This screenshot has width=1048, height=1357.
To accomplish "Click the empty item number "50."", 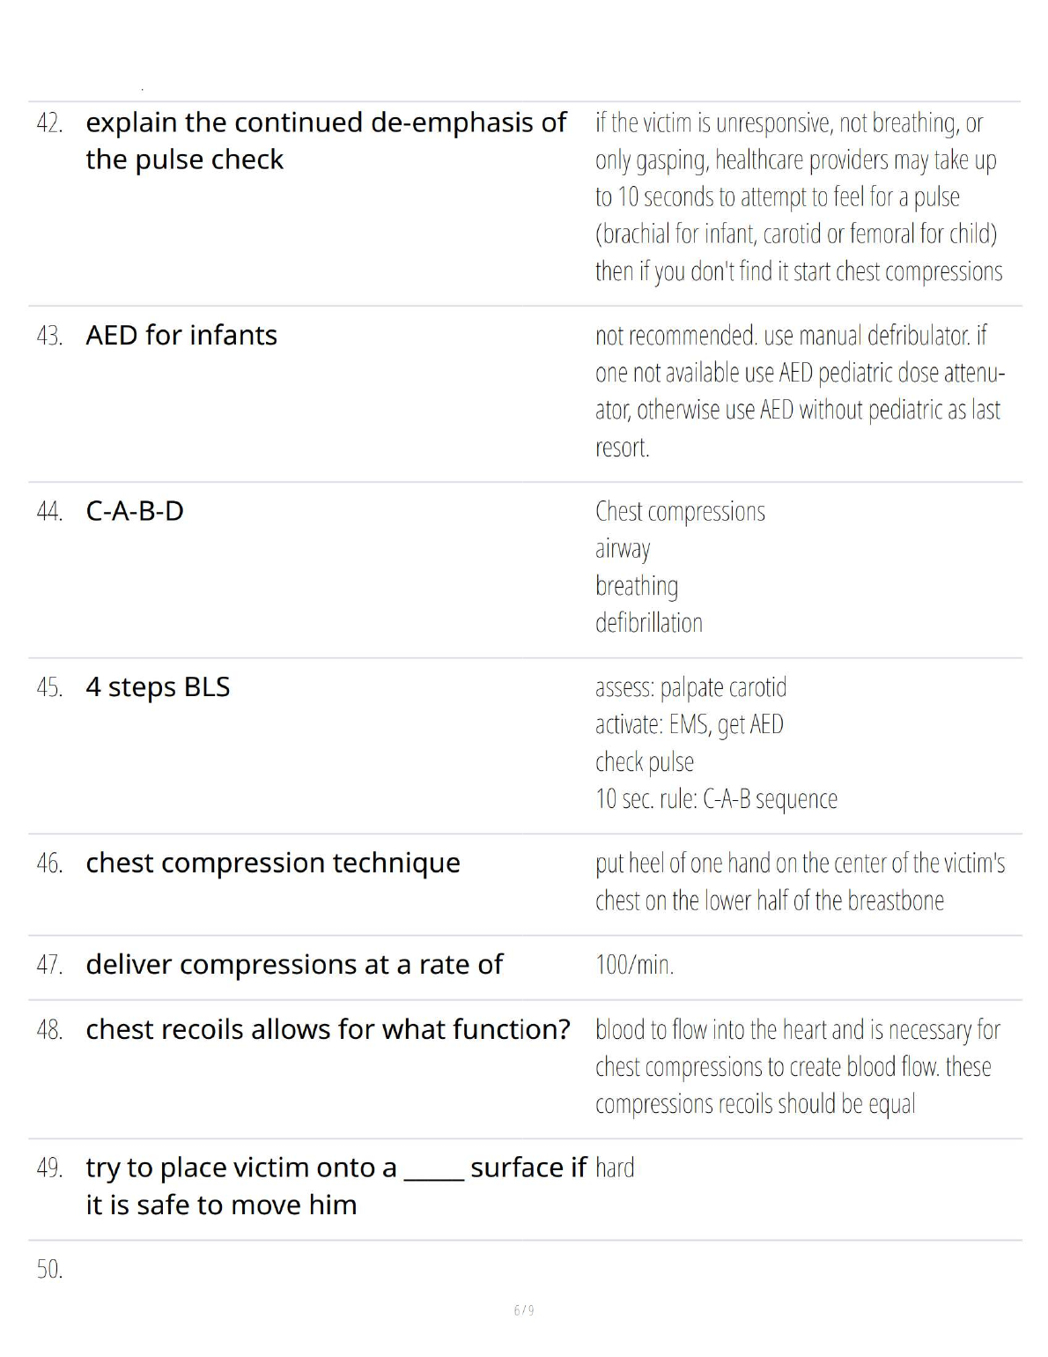I will (49, 1270).
